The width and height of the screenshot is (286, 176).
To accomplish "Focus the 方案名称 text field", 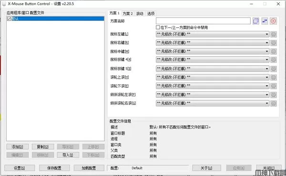I will point(203,21).
